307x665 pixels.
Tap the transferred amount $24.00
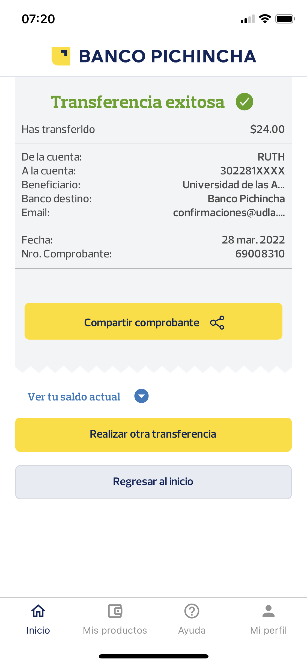point(267,129)
